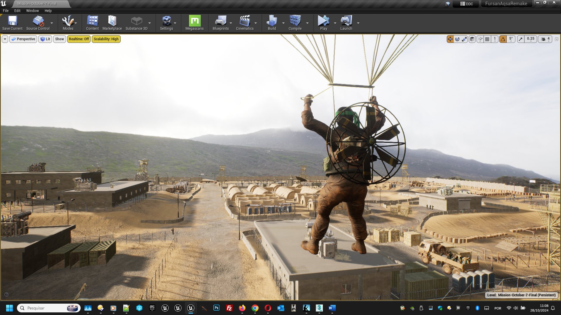
Task: Open camera speed 4 dropdown
Action: coord(545,39)
